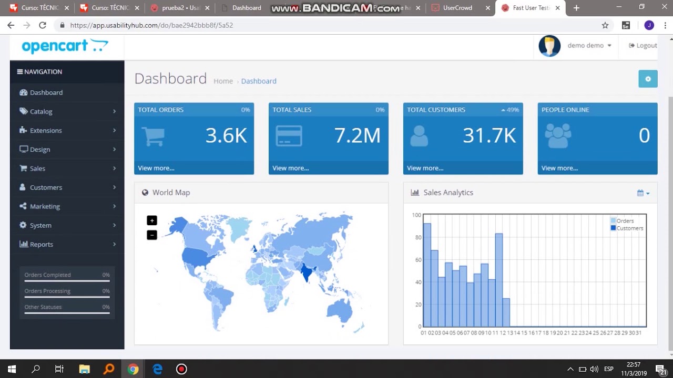Click the Reports bar chart icon
The width and height of the screenshot is (673, 378).
[x=23, y=244]
